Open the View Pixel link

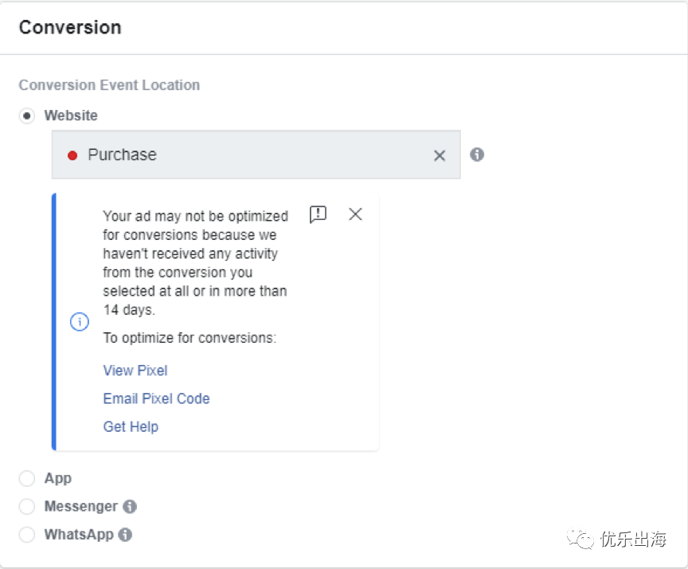click(135, 371)
